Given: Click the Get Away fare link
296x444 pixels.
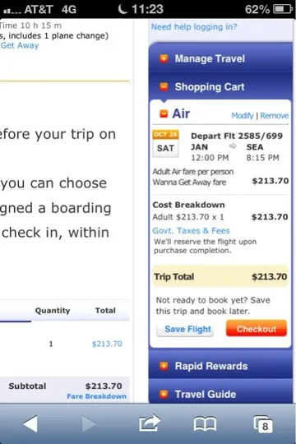Looking at the screenshot, I should pos(20,45).
